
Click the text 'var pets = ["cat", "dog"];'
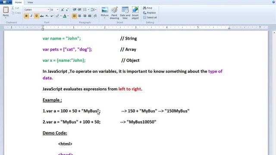67,50
